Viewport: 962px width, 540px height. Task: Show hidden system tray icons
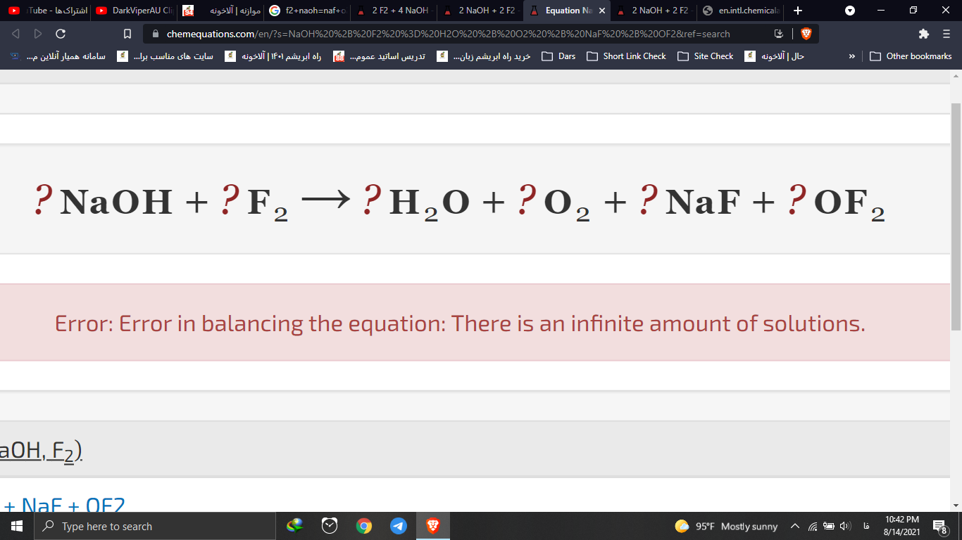(x=794, y=526)
